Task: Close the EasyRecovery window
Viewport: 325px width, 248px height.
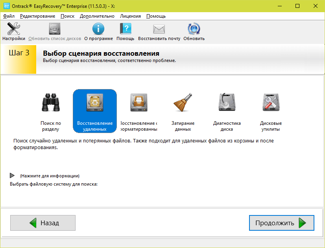Action: (316, 6)
